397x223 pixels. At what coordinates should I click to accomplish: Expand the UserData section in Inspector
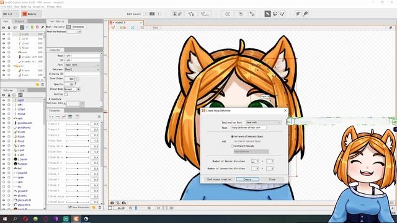tap(50, 99)
